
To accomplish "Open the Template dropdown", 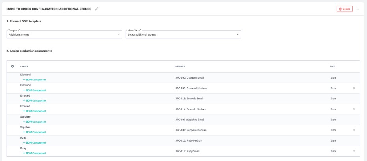I will pyautogui.click(x=65, y=34).
